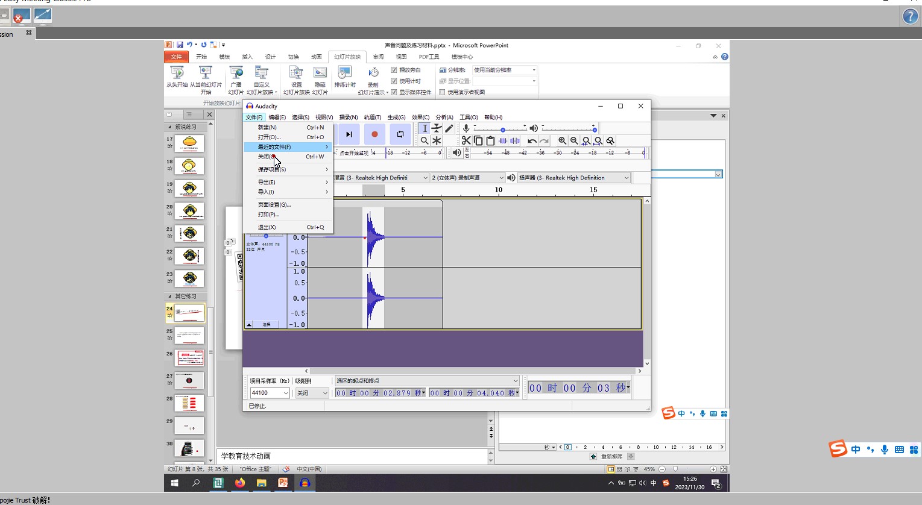This screenshot has height=505, width=922.
Task: Click the Cut scissors icon in Audacity
Action: (x=466, y=140)
